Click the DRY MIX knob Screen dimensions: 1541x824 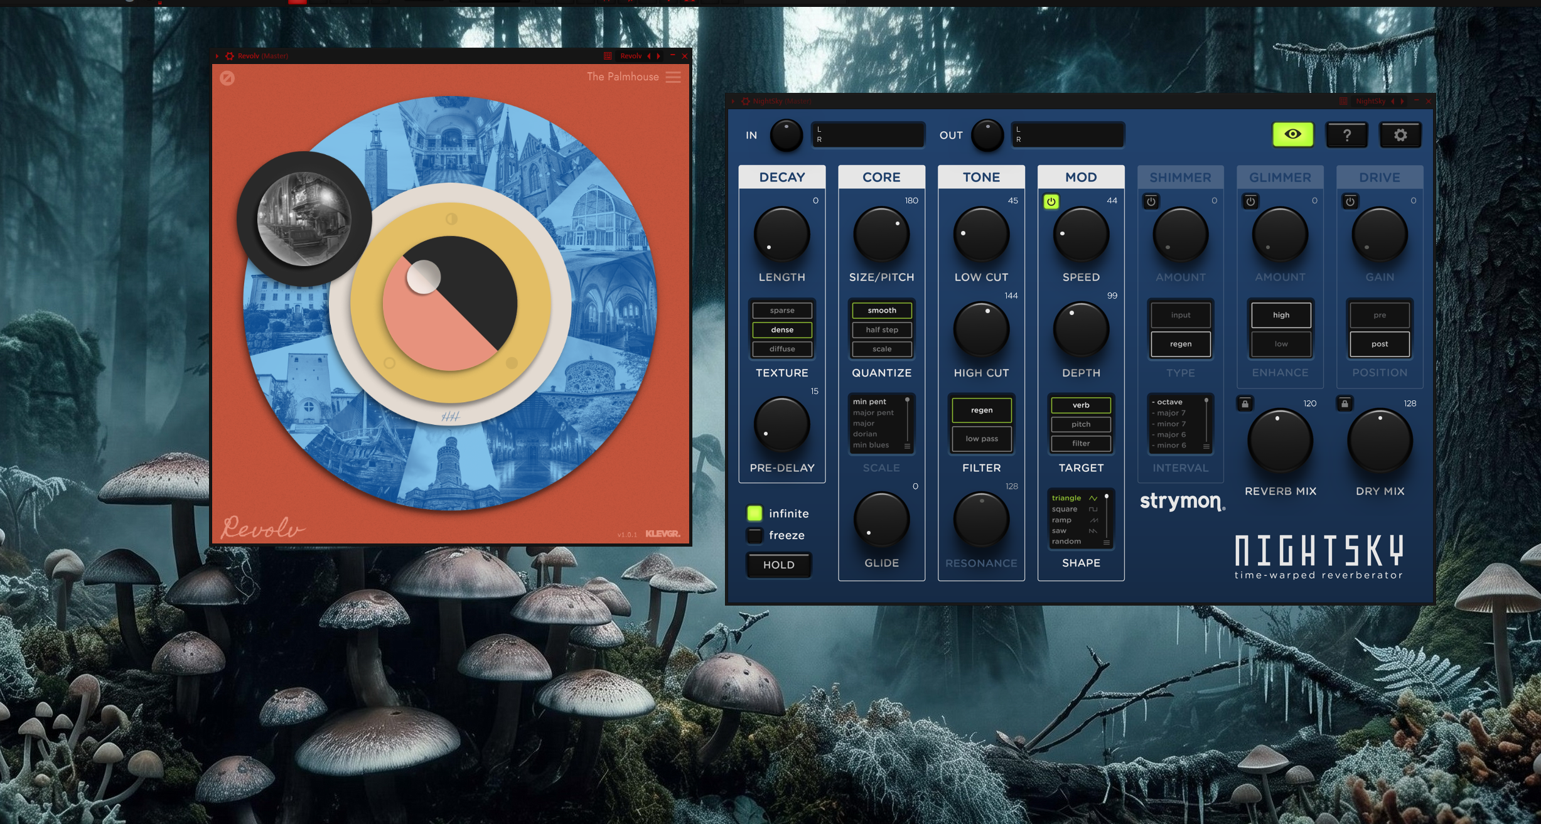point(1380,441)
